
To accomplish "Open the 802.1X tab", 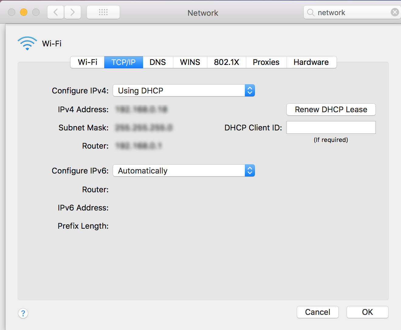I will coord(227,62).
